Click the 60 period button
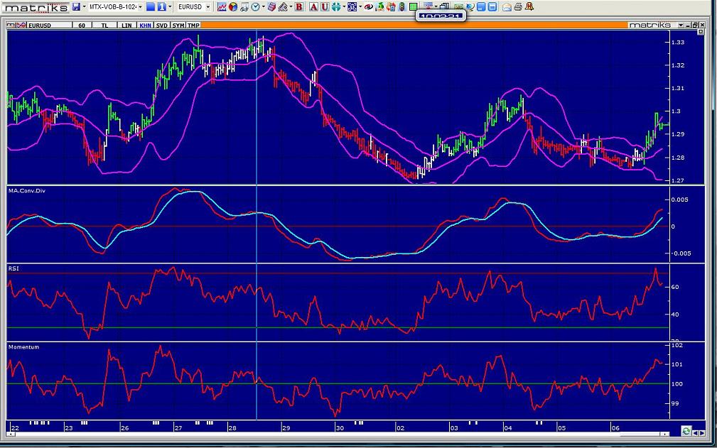Image resolution: width=717 pixels, height=448 pixels. click(82, 25)
